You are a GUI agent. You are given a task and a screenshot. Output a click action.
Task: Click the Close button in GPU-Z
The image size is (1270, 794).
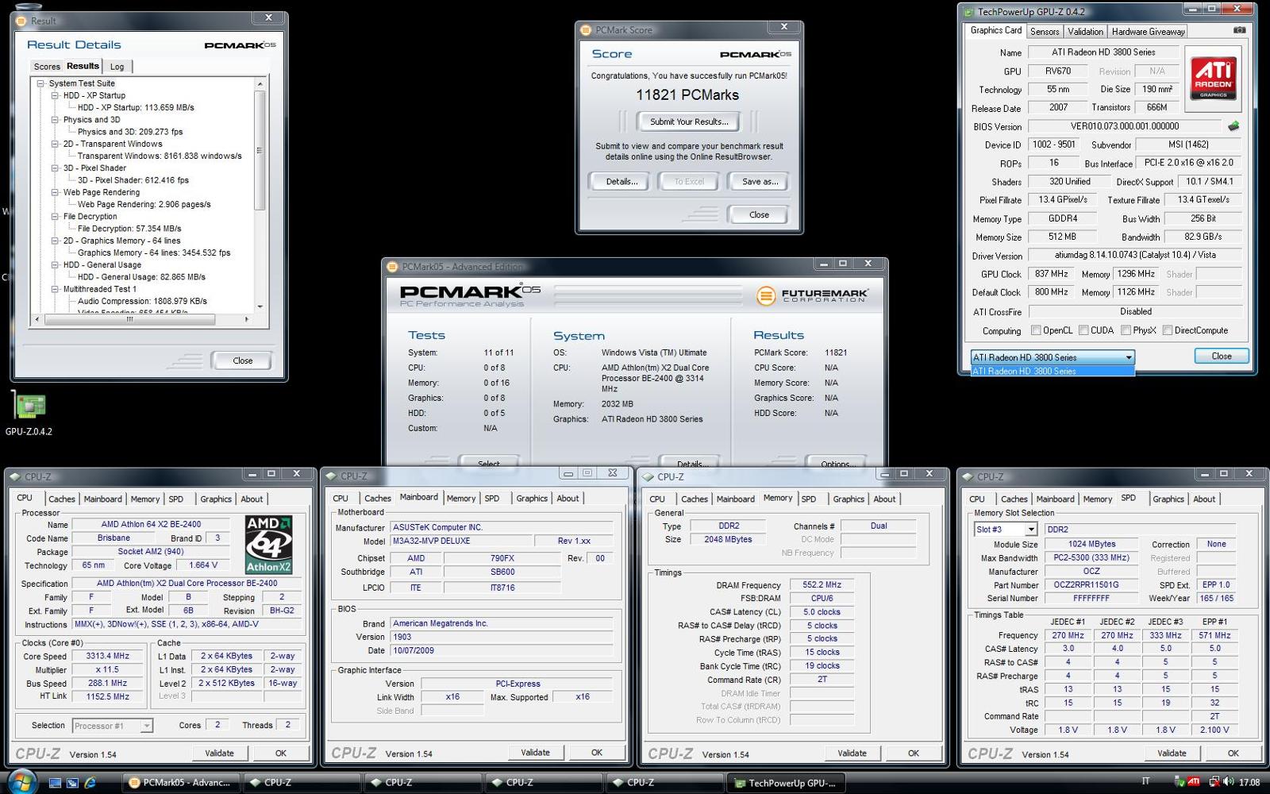click(1222, 357)
